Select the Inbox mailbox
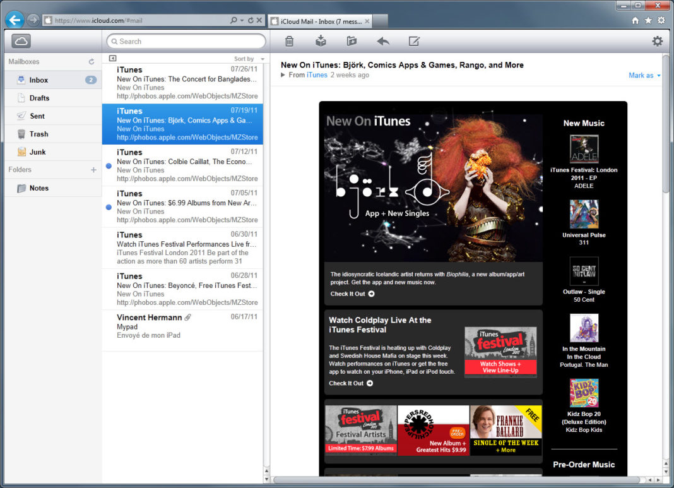The height and width of the screenshot is (488, 674). (x=53, y=80)
